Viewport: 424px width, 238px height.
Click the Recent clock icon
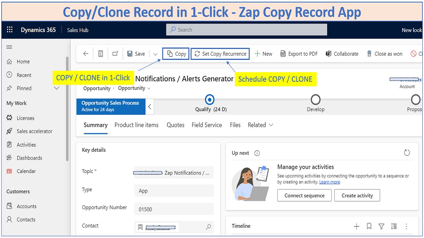9,75
